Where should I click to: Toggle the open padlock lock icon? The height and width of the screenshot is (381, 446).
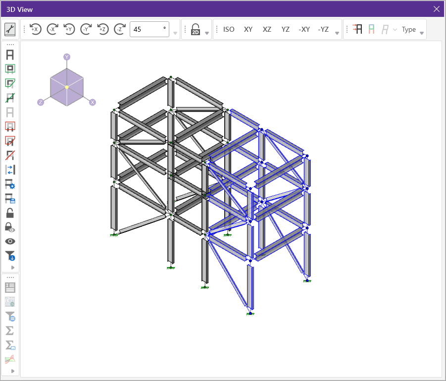coord(10,213)
